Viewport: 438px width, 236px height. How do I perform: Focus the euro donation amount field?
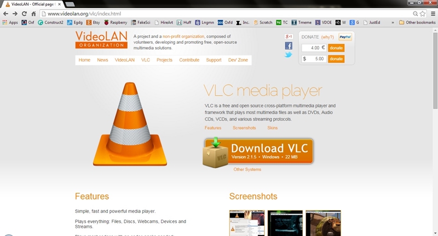tap(314, 48)
